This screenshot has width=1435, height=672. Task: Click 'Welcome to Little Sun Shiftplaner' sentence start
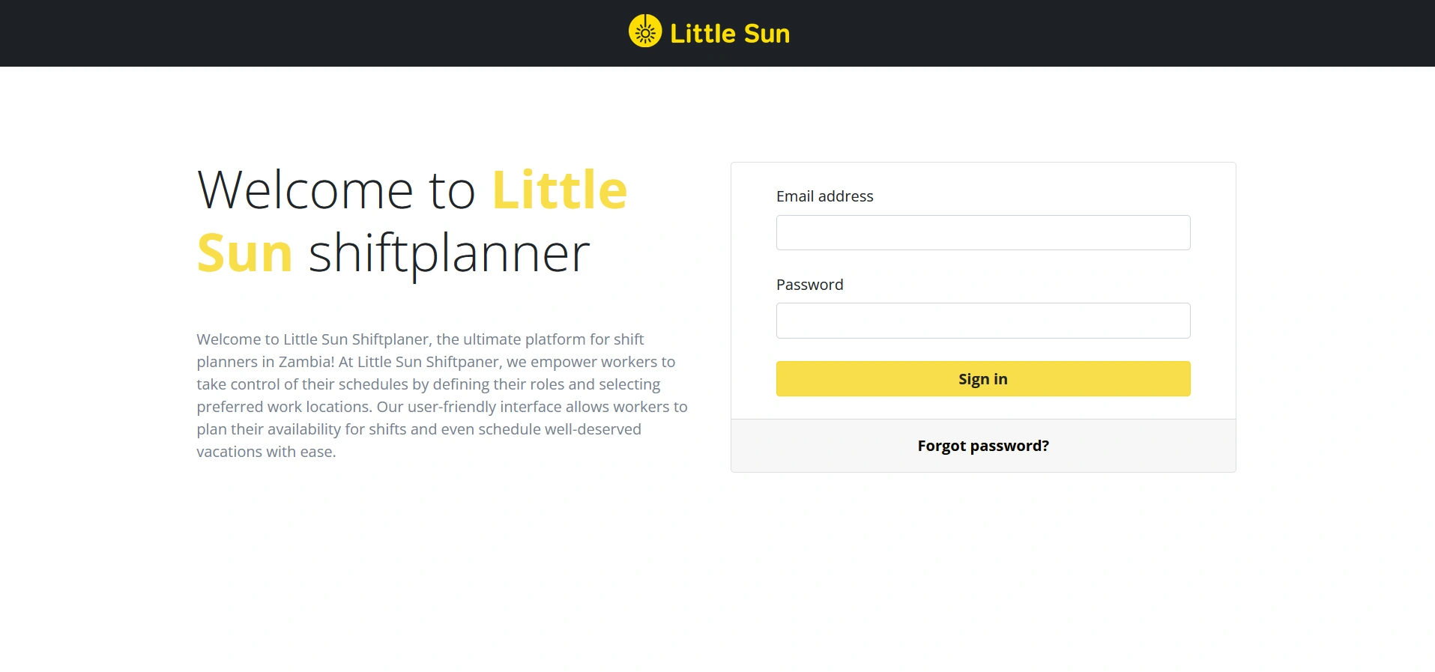pos(315,339)
